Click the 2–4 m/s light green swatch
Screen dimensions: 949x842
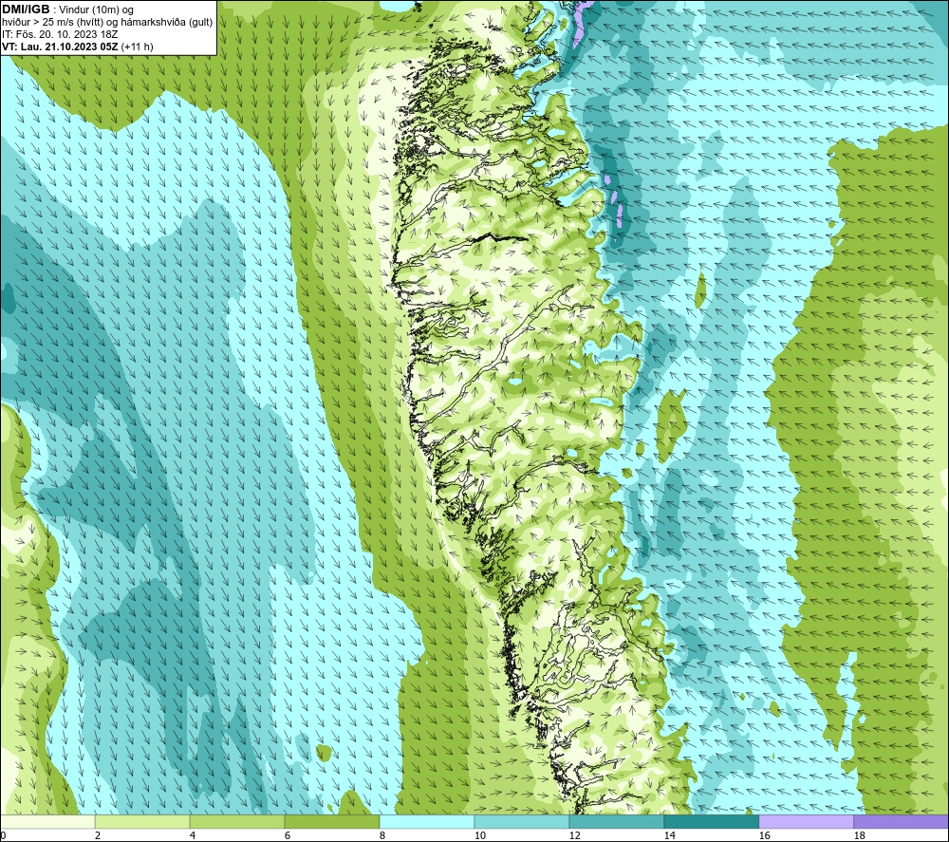click(x=142, y=821)
